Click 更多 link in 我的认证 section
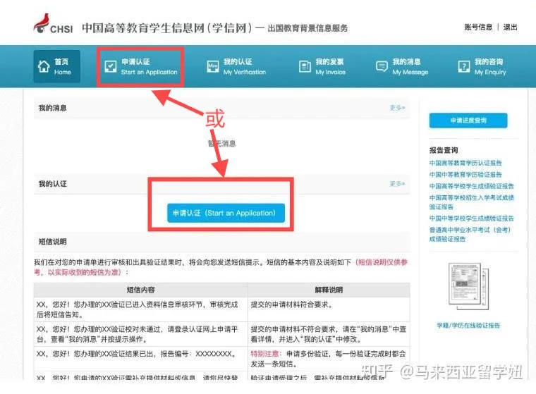Image resolution: width=536 pixels, height=394 pixels. 397,184
